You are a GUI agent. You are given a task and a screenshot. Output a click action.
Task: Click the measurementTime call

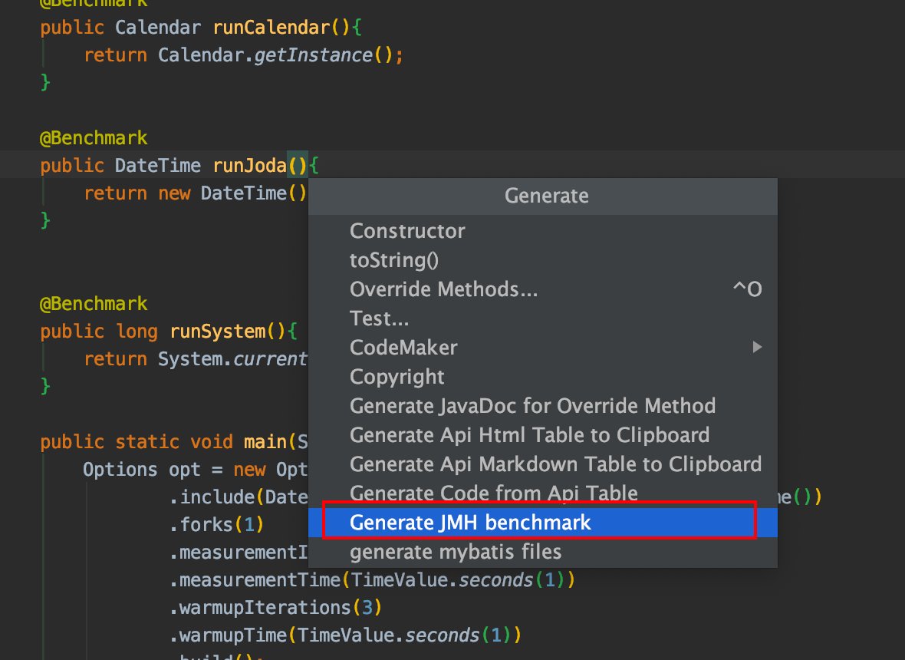point(372,579)
